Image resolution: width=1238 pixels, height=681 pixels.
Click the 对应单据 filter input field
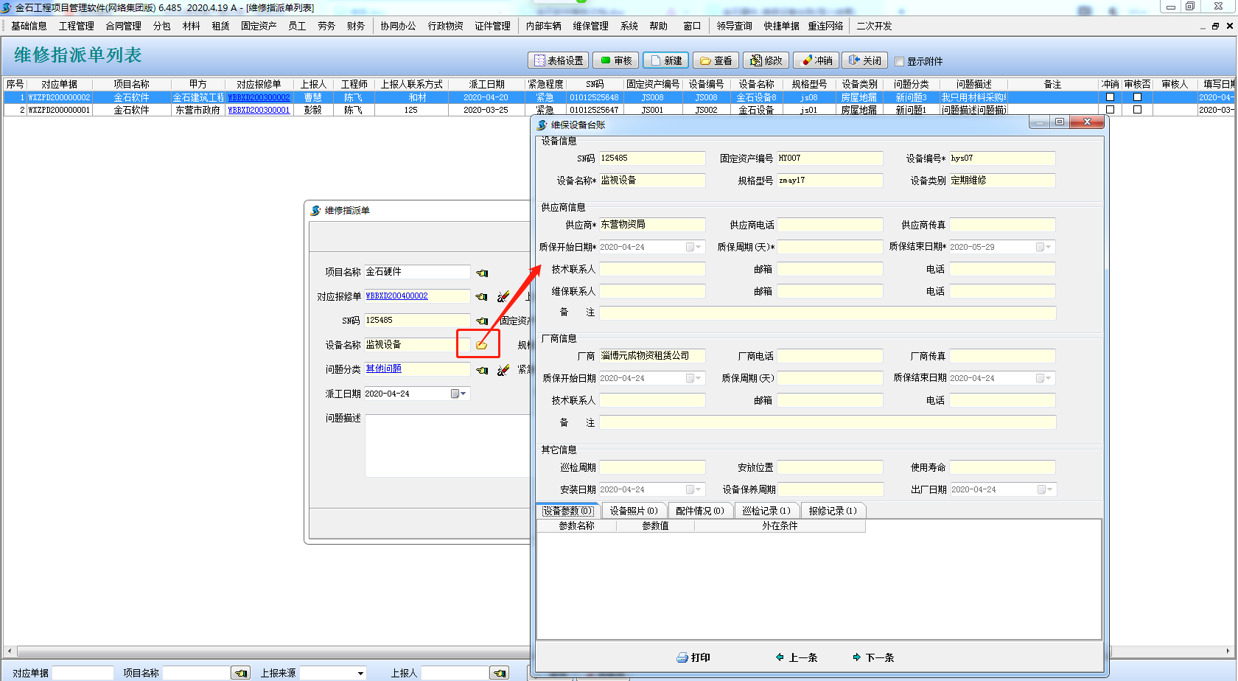[83, 673]
